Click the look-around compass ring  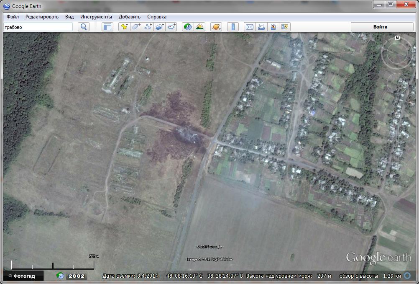tap(397, 53)
